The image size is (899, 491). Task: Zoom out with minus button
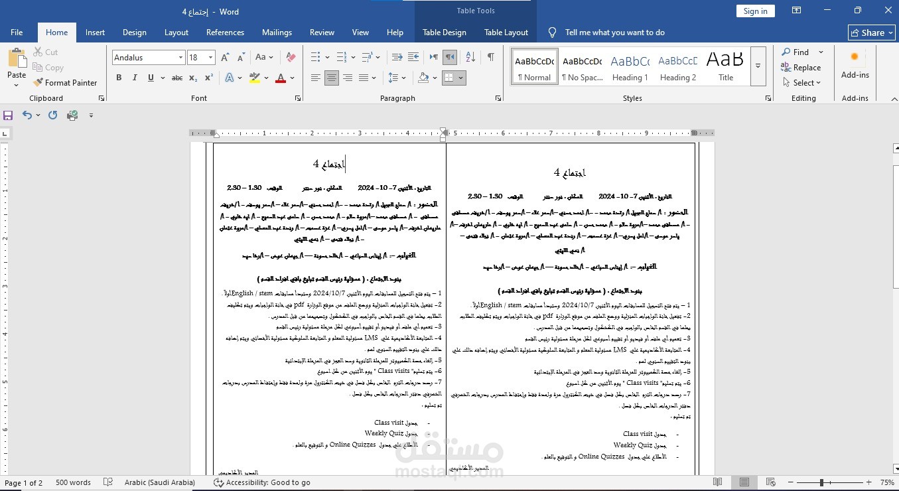791,482
